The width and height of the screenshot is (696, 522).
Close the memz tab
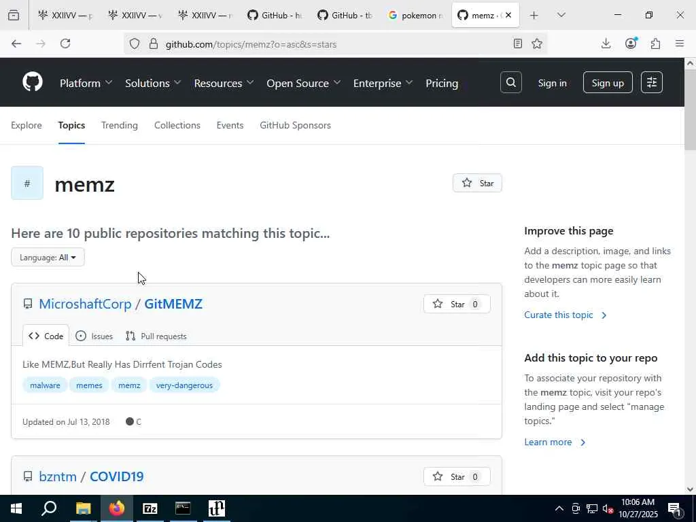[x=508, y=15]
